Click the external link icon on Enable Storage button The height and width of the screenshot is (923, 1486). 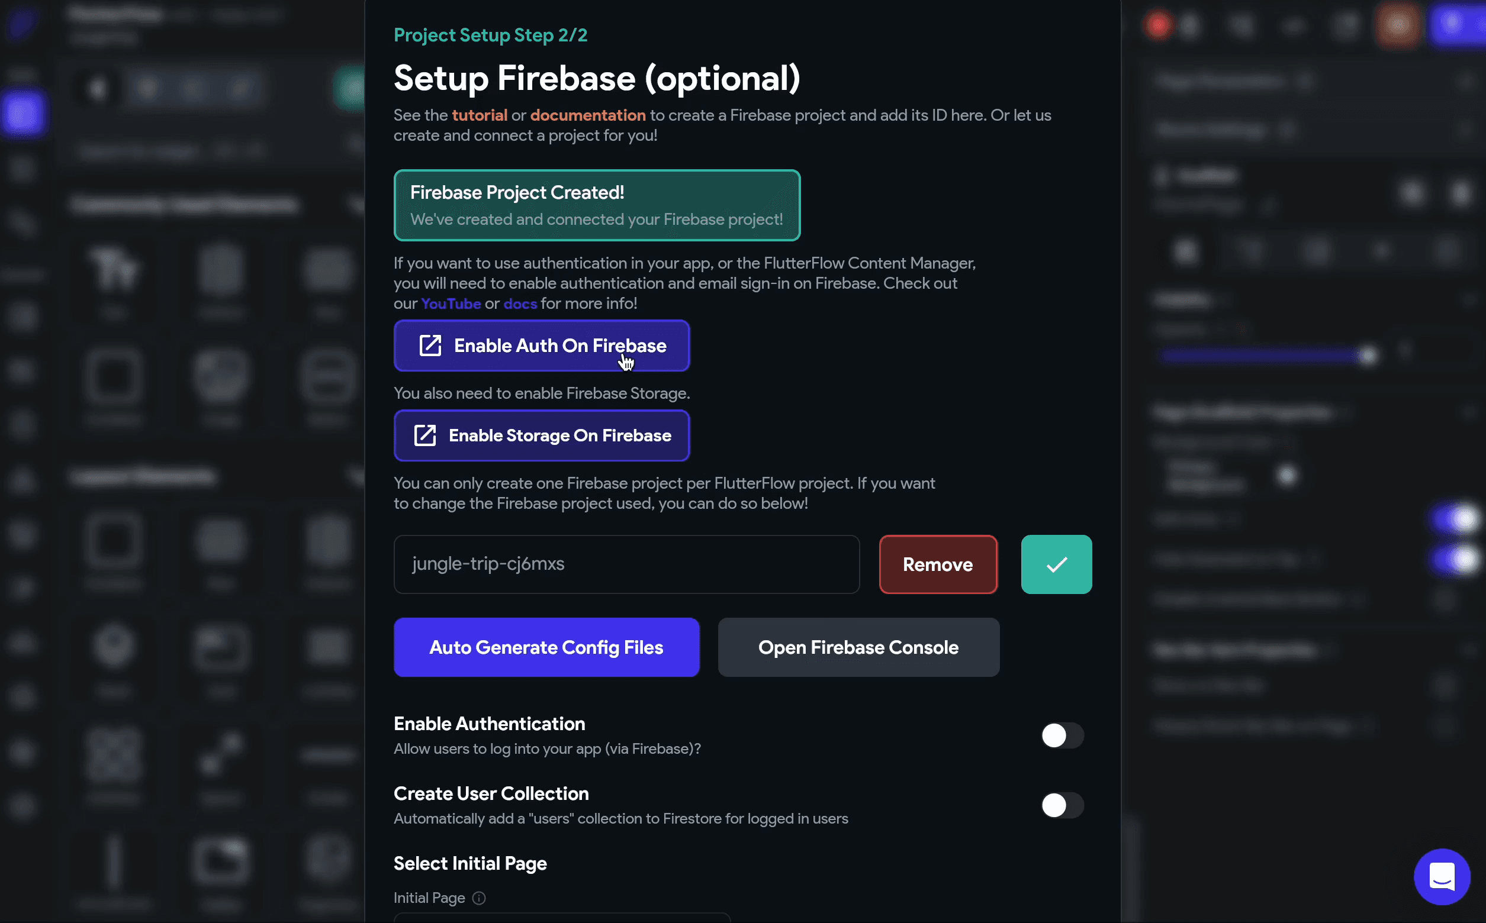coord(426,435)
